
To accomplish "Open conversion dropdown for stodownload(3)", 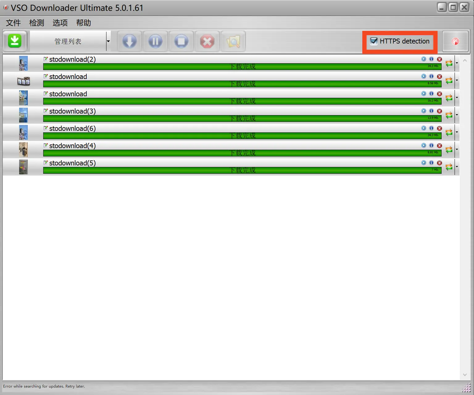I will click(x=457, y=115).
